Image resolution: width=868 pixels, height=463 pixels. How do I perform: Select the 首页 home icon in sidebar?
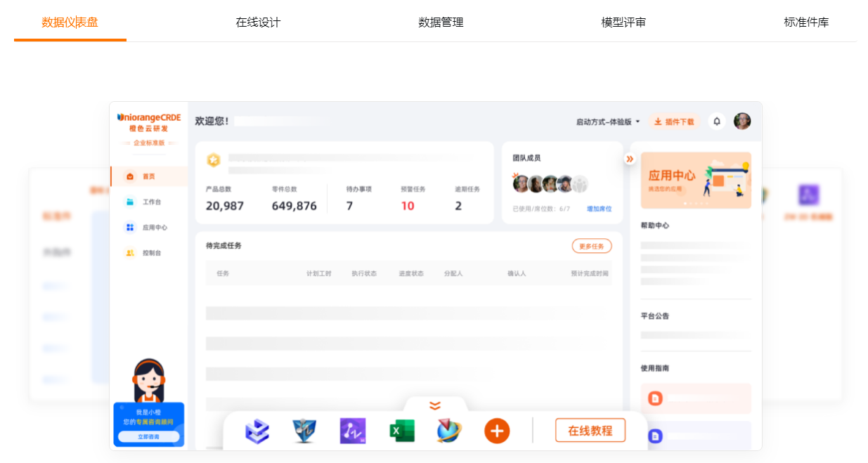click(130, 175)
